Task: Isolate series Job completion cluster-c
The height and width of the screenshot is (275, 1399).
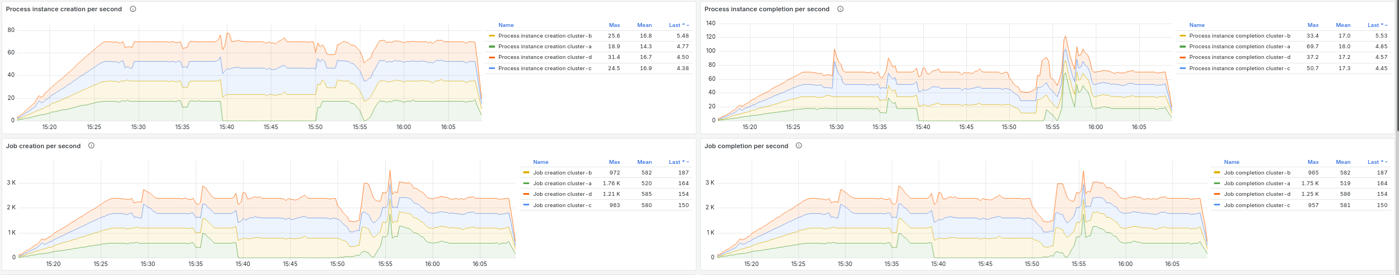Action: (x=1257, y=205)
